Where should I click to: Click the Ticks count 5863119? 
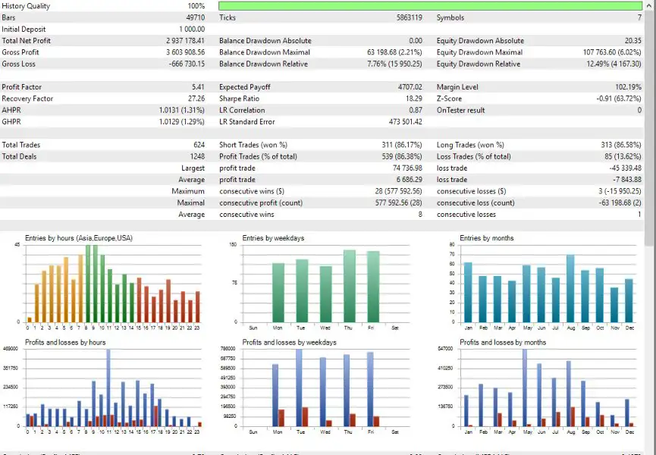click(410, 17)
